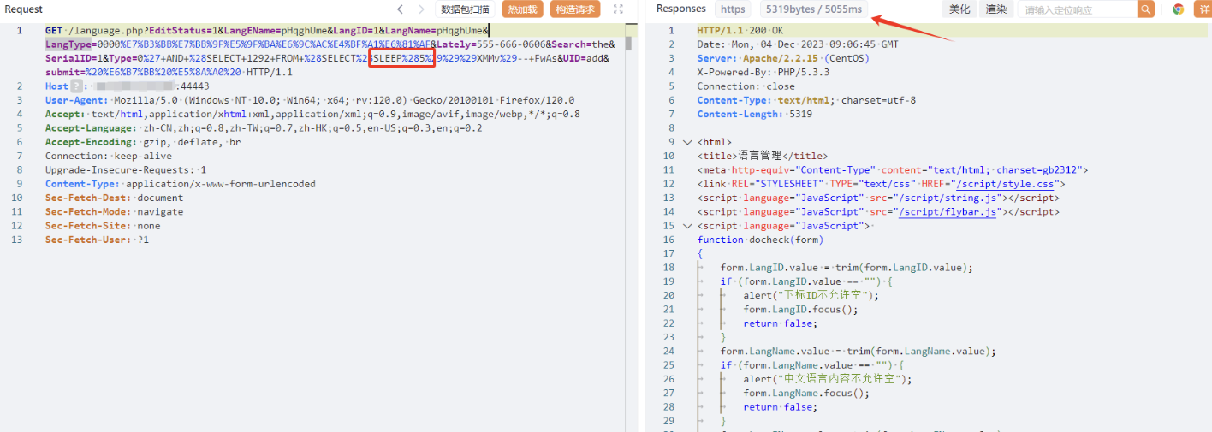Click the request Content-Type header line
This screenshot has height=432, width=1212.
coord(181,184)
